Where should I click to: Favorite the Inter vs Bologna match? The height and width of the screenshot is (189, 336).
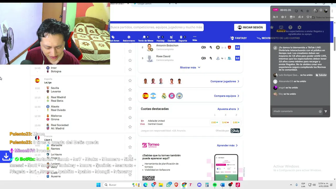tap(130, 70)
